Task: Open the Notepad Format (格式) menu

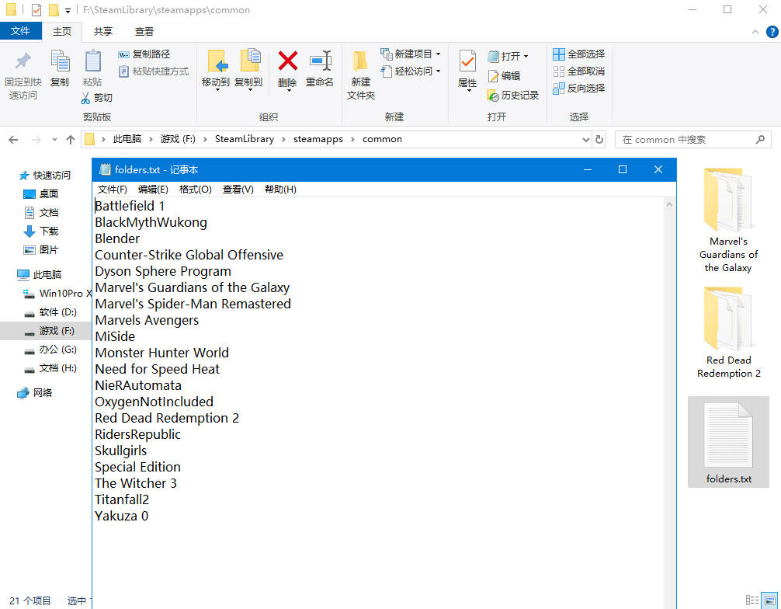Action: 195,190
